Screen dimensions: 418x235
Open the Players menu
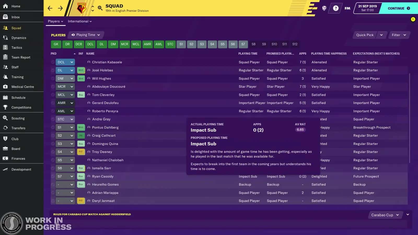coord(55,21)
